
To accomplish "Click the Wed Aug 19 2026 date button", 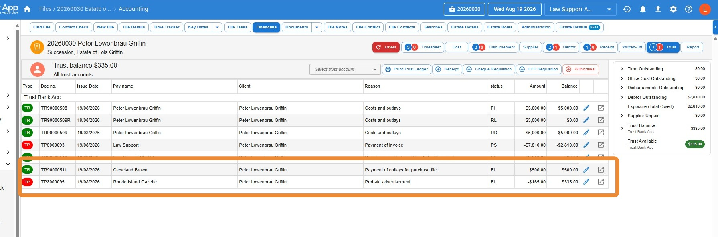I will click(514, 9).
